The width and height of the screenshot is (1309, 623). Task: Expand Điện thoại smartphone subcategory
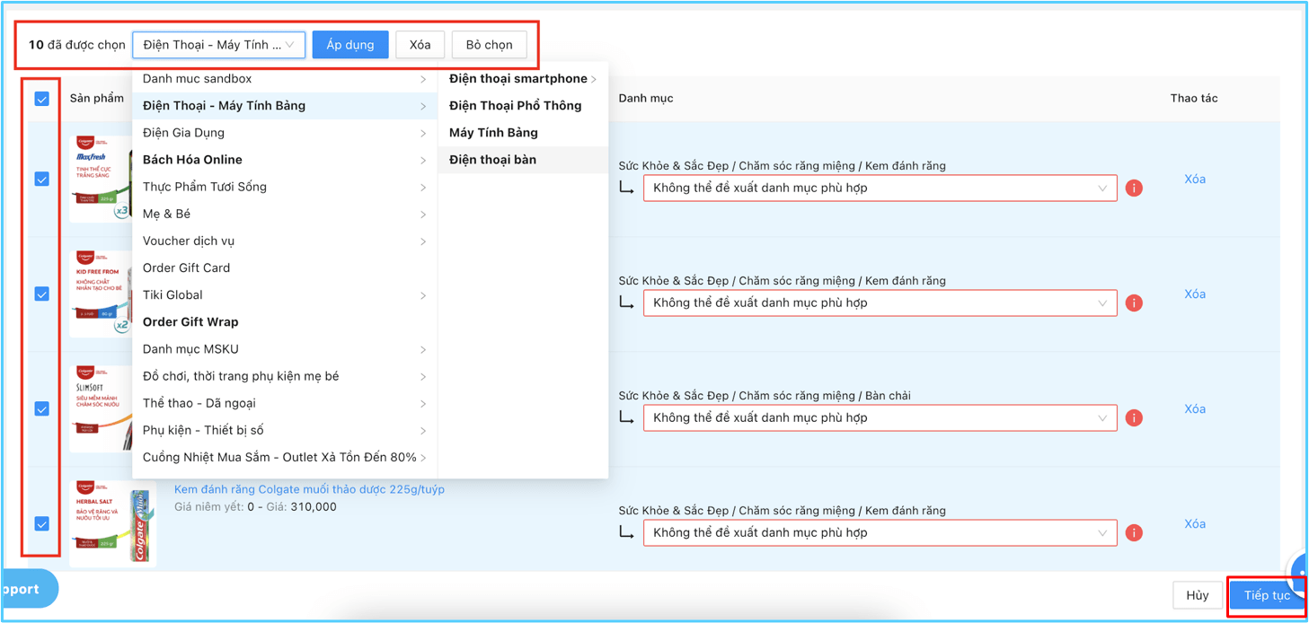(x=523, y=79)
